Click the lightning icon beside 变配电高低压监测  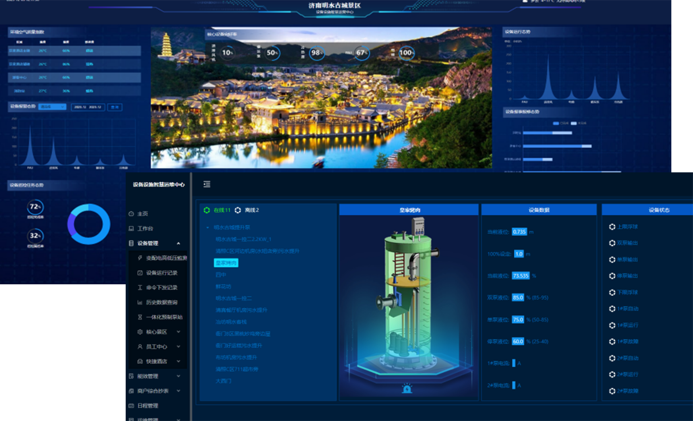click(x=140, y=258)
